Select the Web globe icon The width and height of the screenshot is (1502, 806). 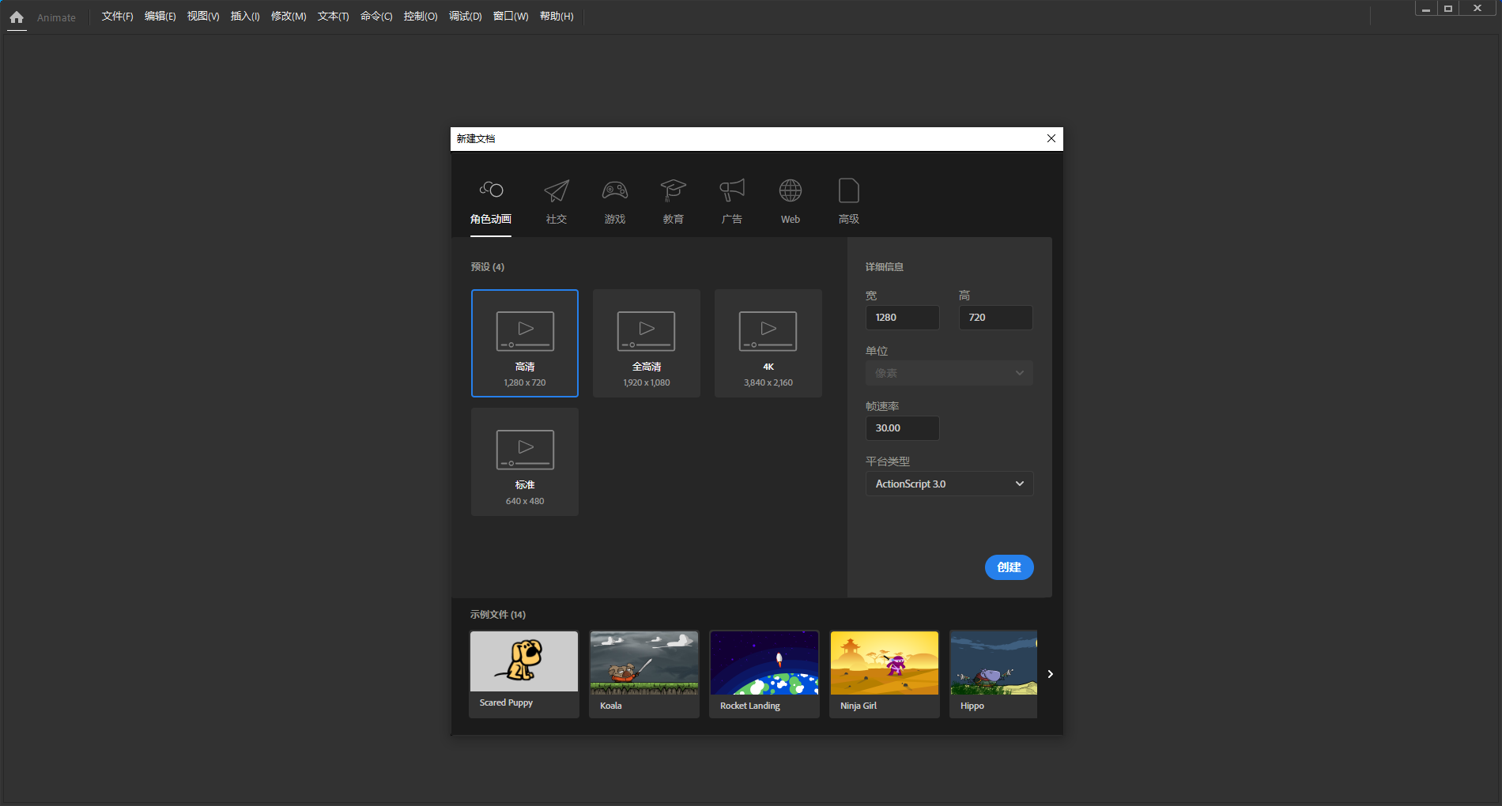791,191
